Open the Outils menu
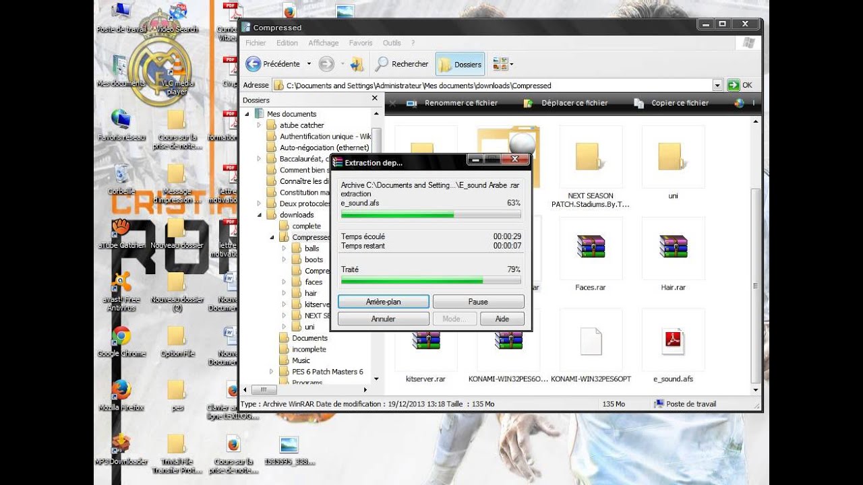The image size is (863, 485). coord(392,43)
